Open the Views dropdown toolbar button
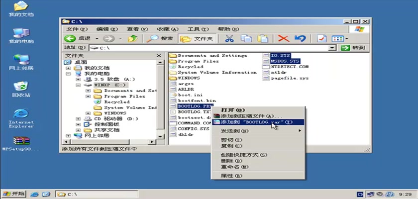 point(339,39)
